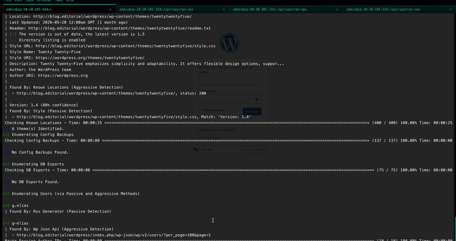Click the found username g.elias
Screen dimensions: 456x241
[x=20, y=206]
